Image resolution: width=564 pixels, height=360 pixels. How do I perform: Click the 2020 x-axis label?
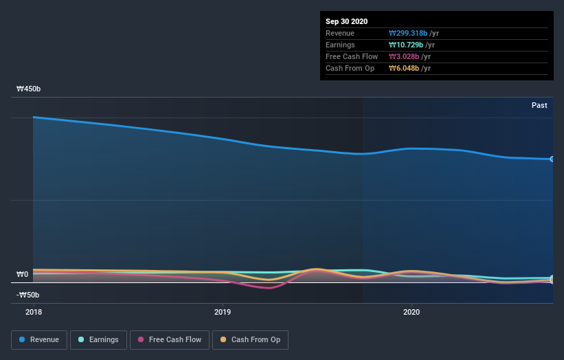(411, 312)
